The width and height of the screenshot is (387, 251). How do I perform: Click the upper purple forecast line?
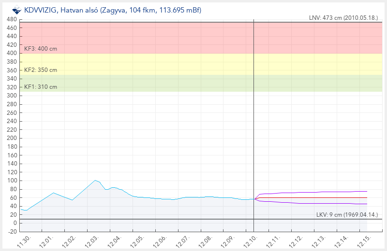pyautogui.click(x=314, y=192)
